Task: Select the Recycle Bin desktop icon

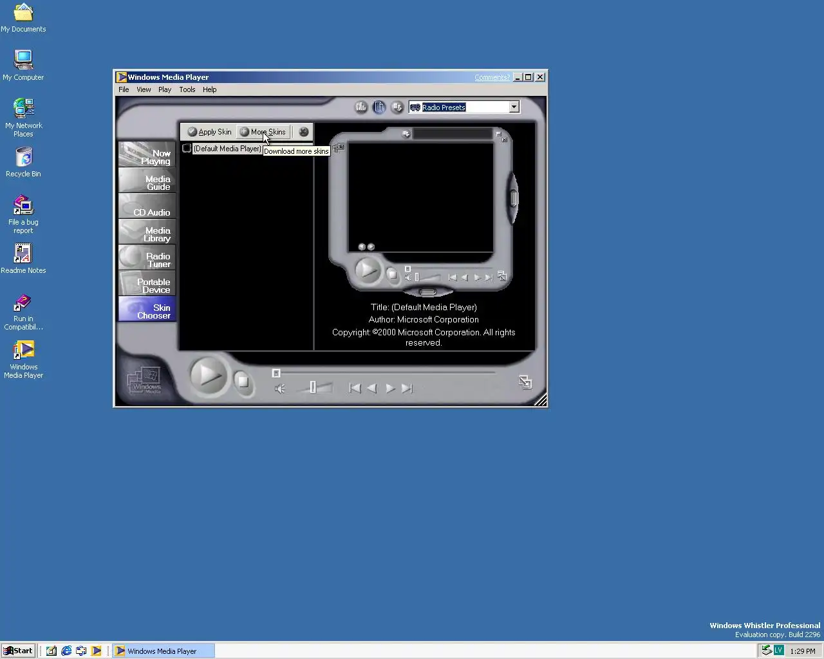Action: [x=23, y=162]
